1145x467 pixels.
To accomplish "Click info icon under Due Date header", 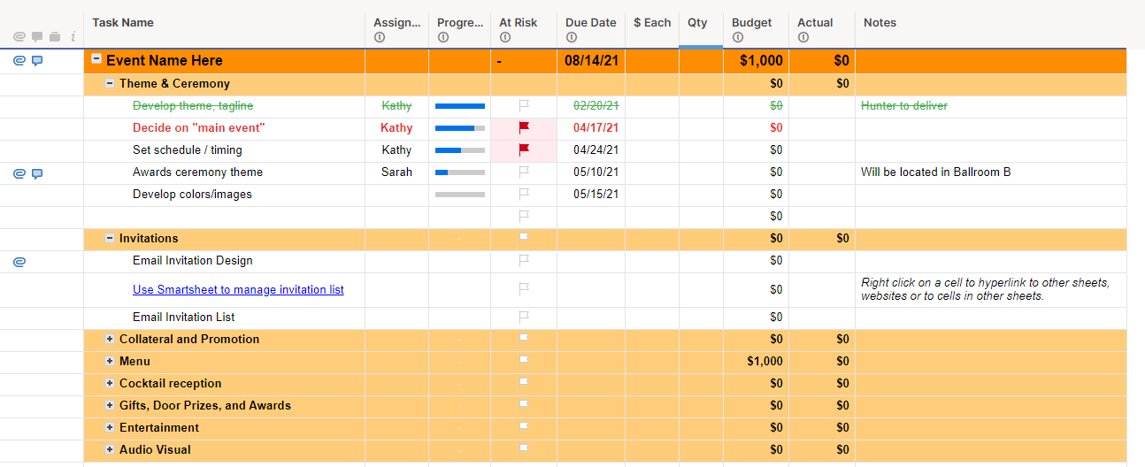I will (x=571, y=37).
